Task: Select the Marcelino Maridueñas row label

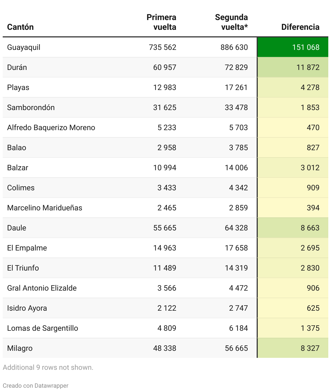Action: click(44, 208)
